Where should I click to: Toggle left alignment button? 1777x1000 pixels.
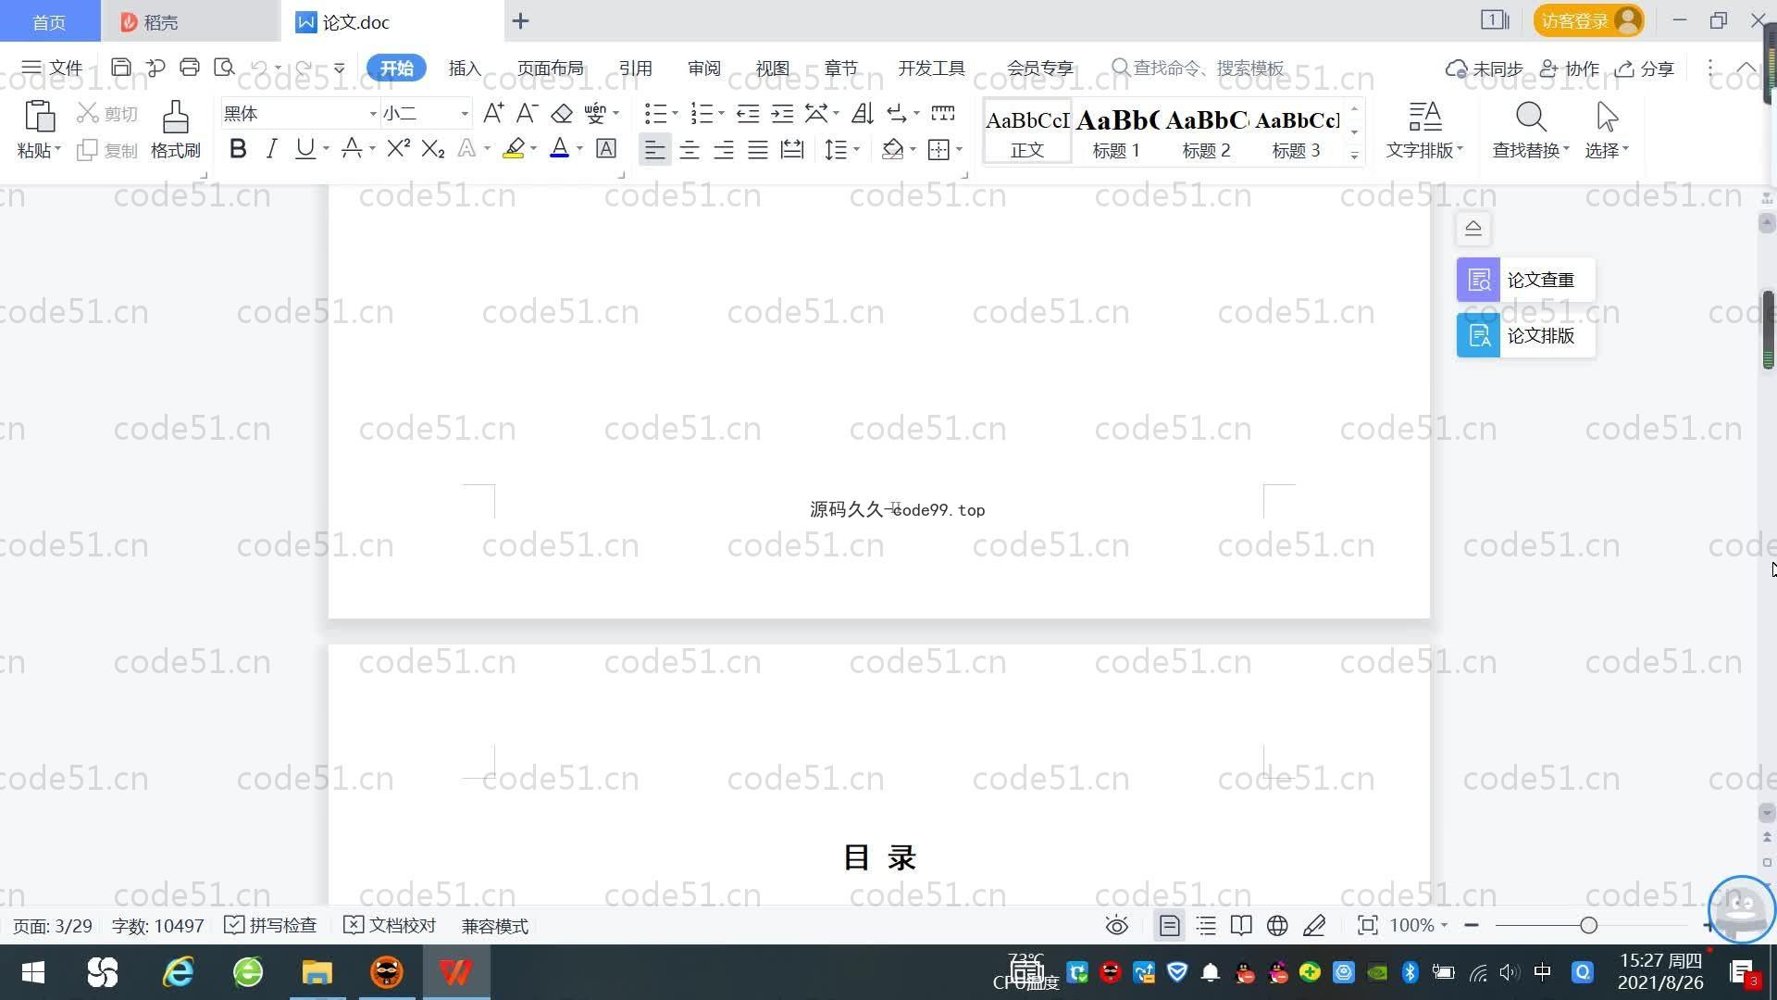coord(654,149)
